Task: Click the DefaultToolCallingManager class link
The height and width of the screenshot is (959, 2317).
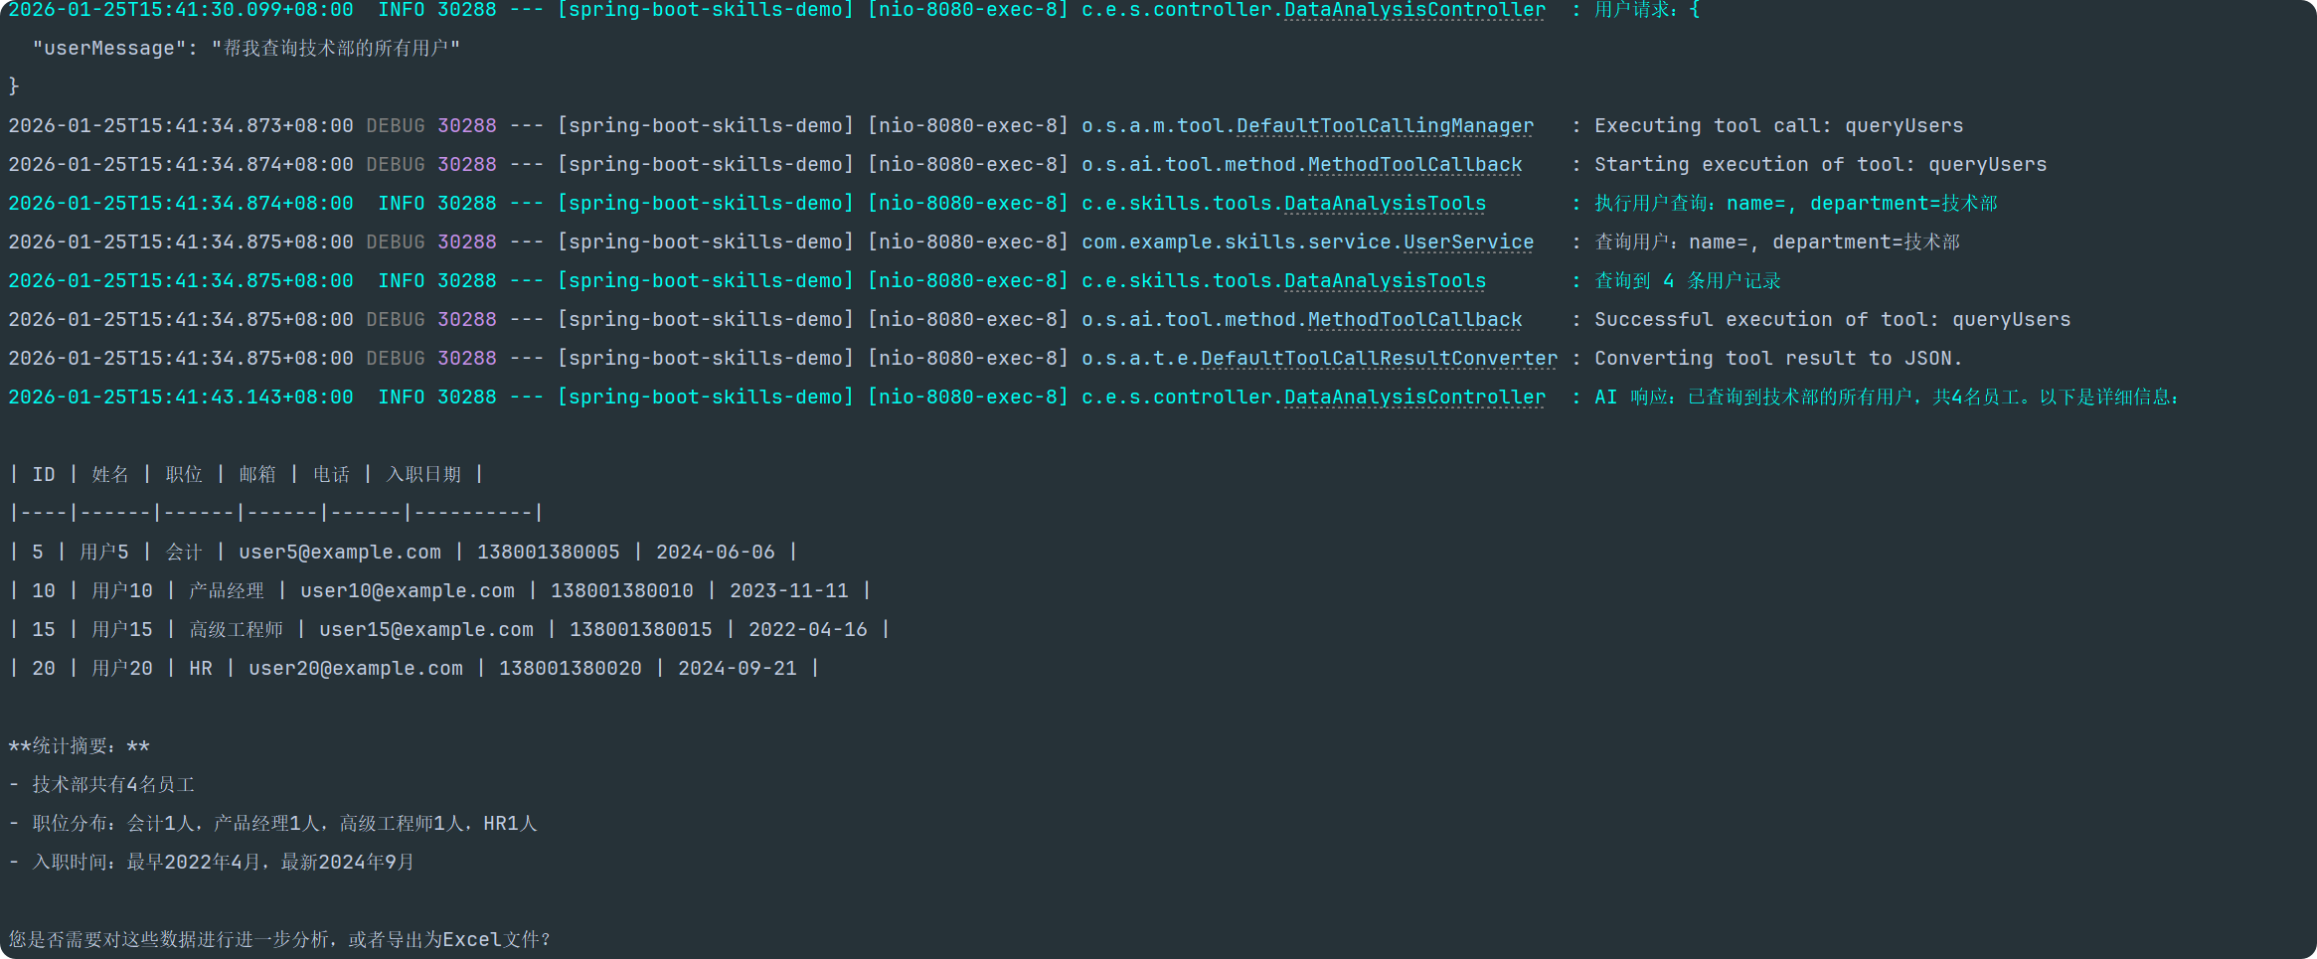Action: (1385, 126)
